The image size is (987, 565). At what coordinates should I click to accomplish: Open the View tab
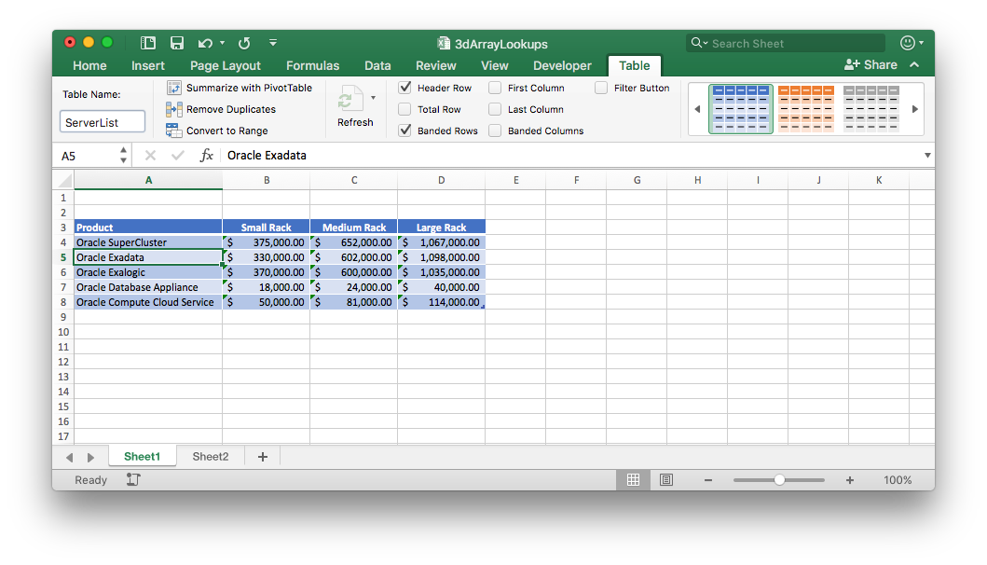494,65
